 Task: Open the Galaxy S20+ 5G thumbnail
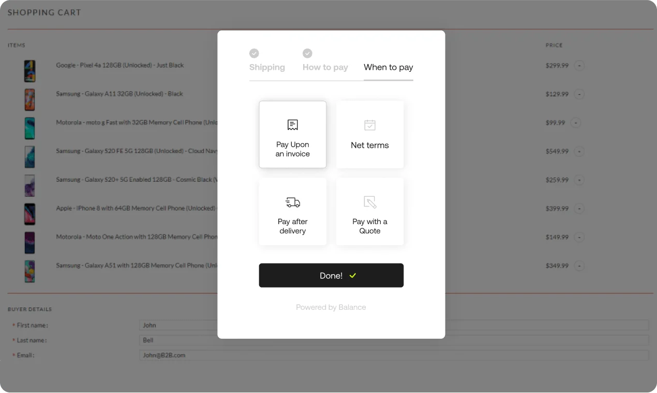point(30,185)
